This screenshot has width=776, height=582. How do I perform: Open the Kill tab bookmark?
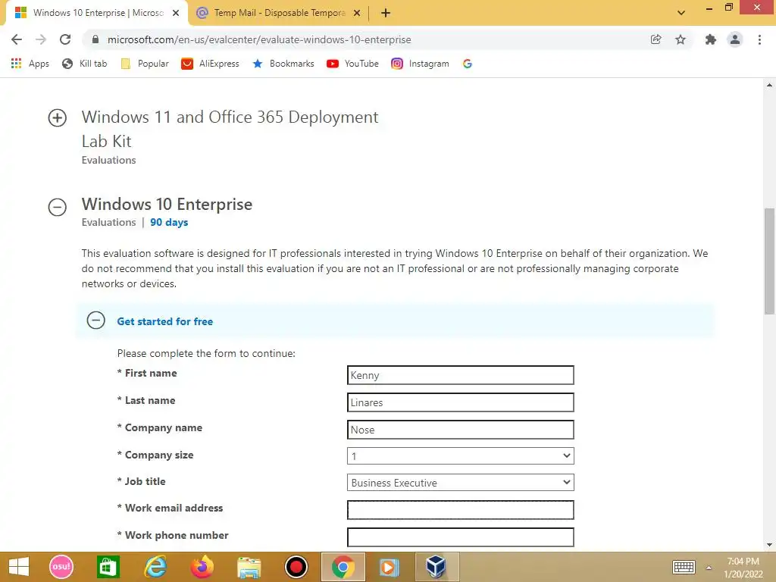(85, 64)
